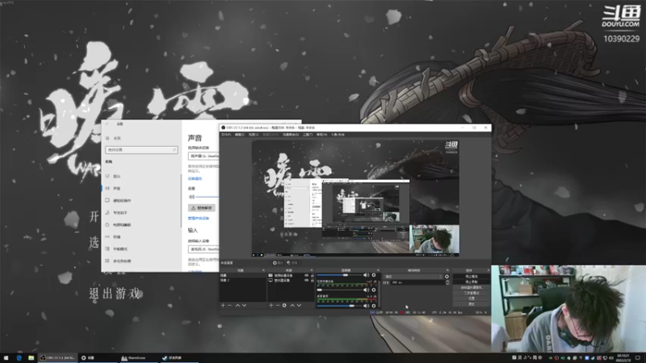Open the input device dropdown in Sound settings

coord(204,249)
